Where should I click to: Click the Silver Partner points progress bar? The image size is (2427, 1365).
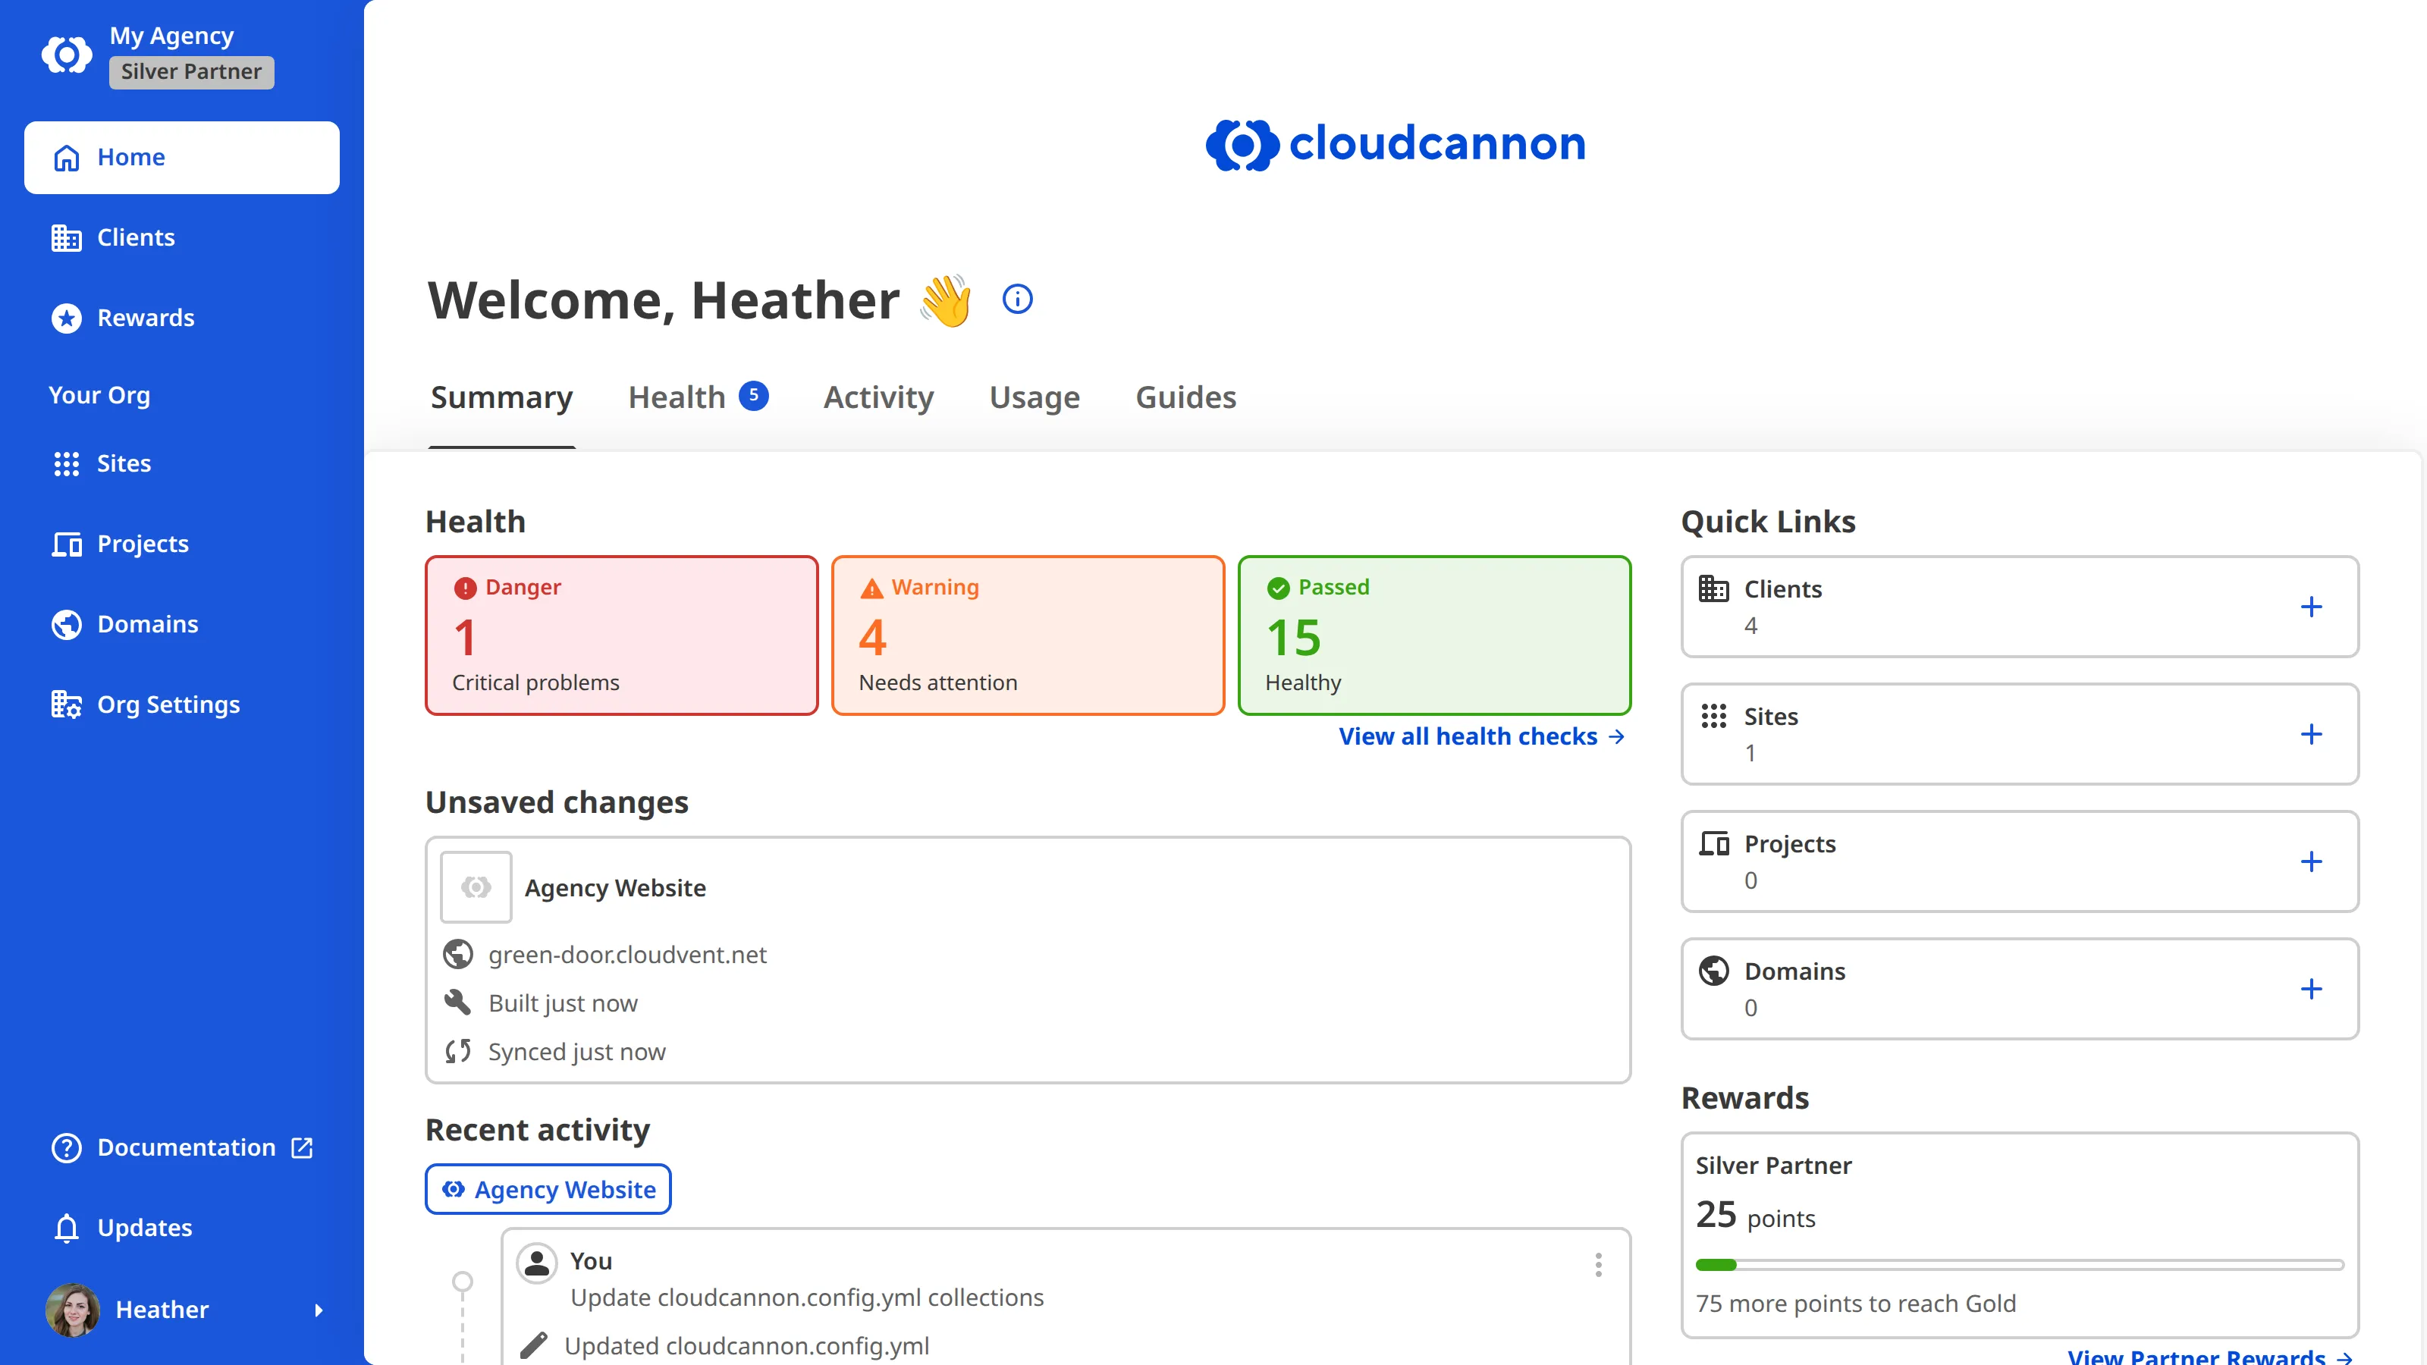(x=2020, y=1264)
